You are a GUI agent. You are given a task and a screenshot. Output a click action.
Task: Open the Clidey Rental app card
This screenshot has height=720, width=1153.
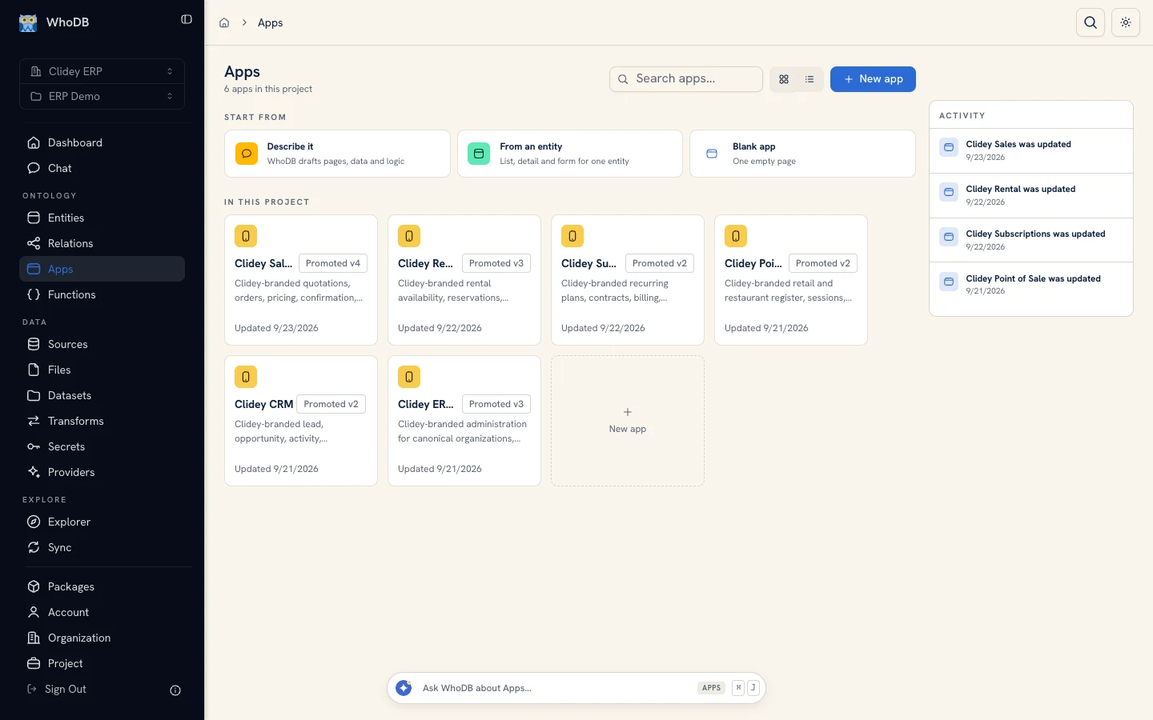(x=464, y=280)
